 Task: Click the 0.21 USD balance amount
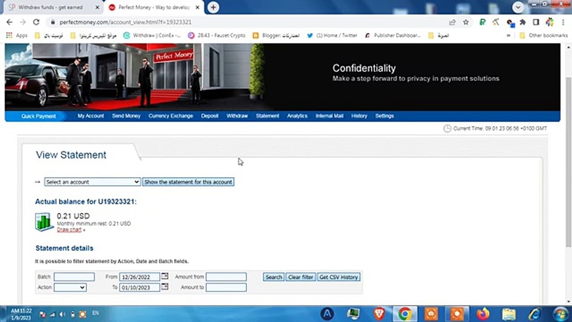73,216
